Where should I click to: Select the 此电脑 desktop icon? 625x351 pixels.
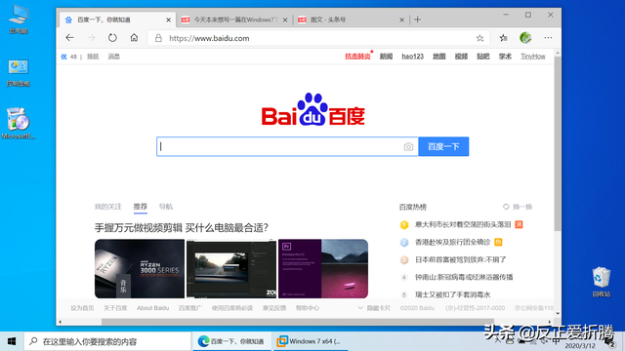coord(19,19)
